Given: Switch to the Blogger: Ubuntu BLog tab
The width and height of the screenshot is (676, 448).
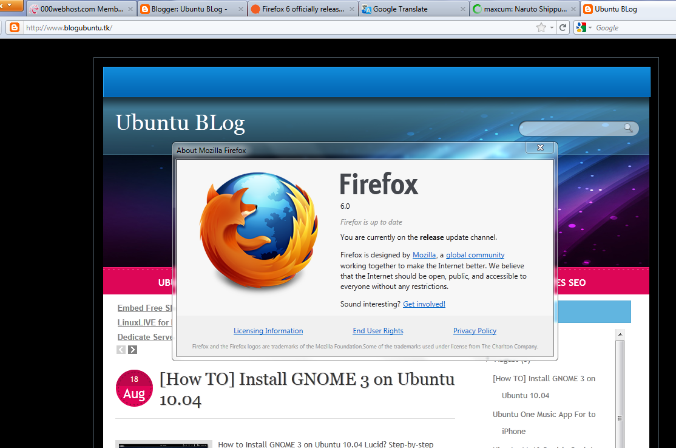Looking at the screenshot, I should (x=192, y=9).
